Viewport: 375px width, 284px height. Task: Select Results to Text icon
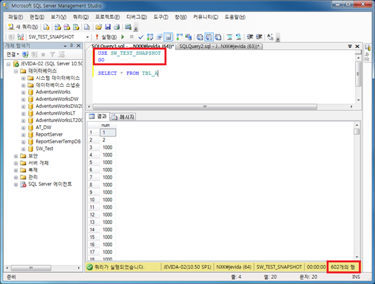[x=200, y=37]
